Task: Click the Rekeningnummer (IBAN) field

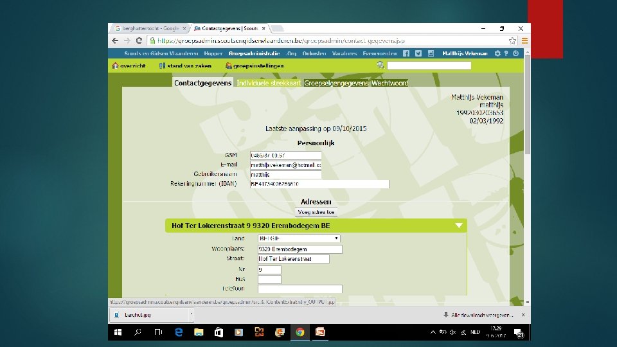Action: tap(319, 184)
